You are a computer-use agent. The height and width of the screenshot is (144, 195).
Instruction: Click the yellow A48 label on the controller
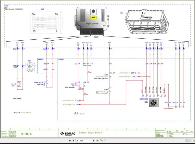click(93, 18)
